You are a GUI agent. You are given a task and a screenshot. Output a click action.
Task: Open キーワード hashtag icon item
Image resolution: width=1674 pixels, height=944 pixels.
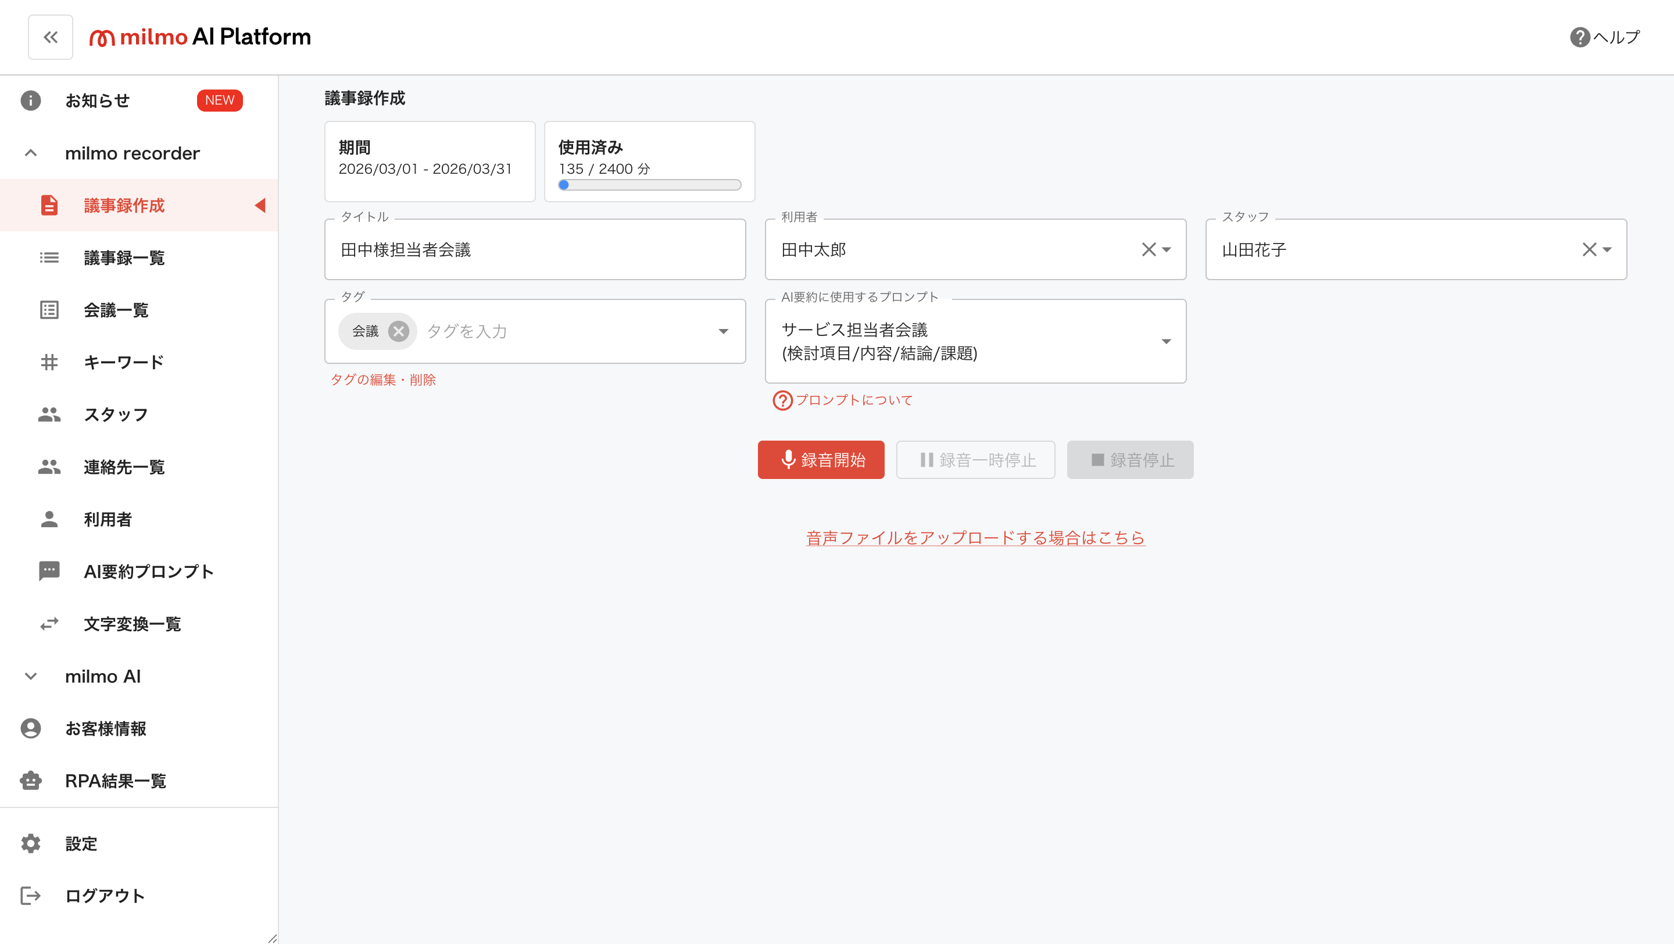click(49, 363)
